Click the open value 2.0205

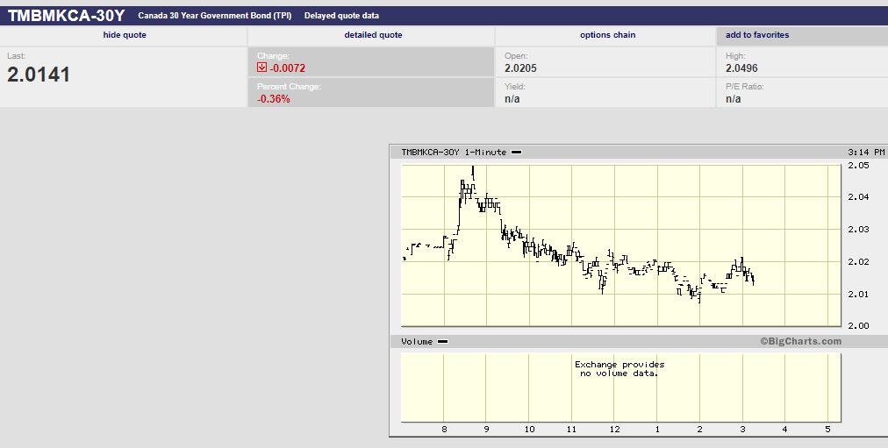[x=520, y=68]
